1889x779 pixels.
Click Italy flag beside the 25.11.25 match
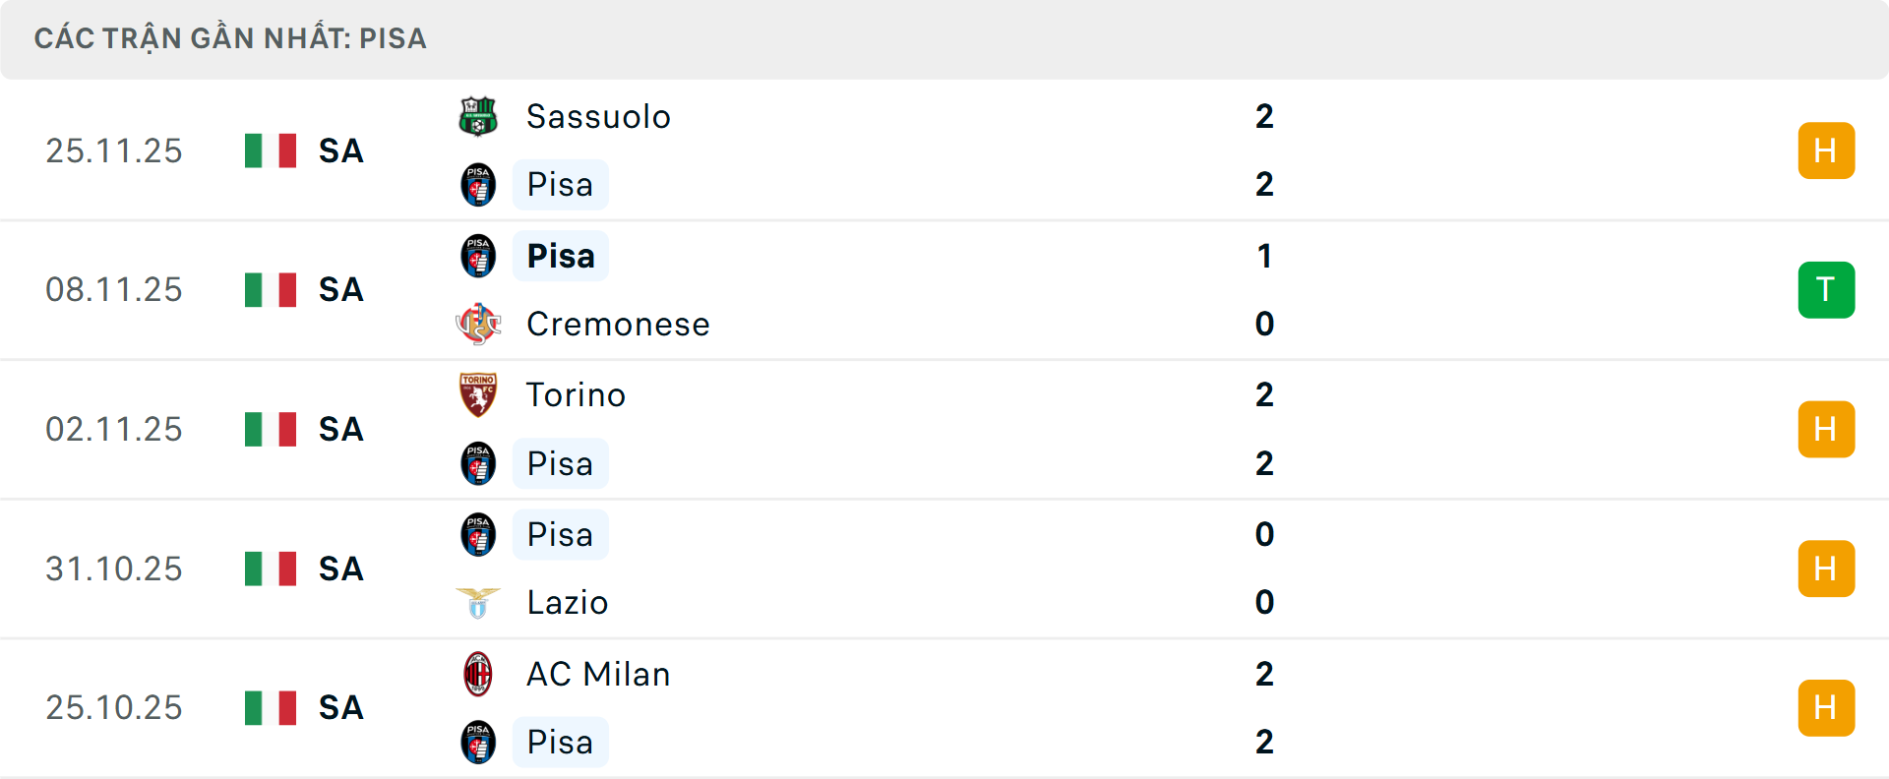click(x=271, y=150)
